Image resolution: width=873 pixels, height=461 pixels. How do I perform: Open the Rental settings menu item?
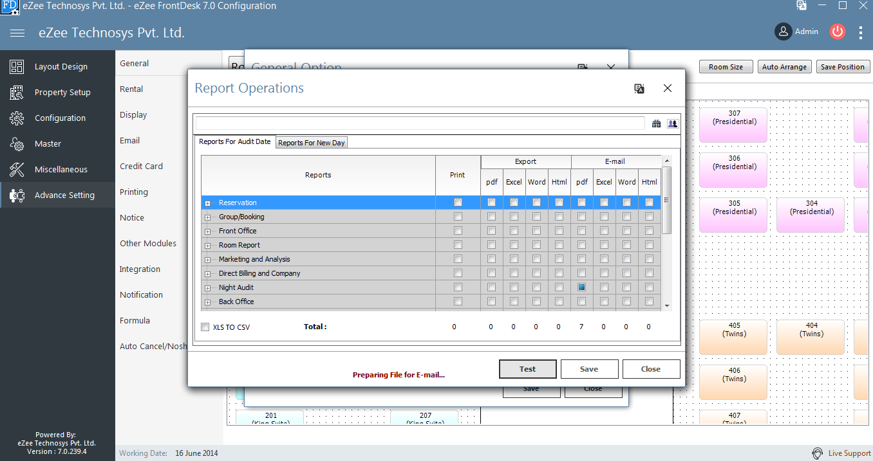(131, 89)
